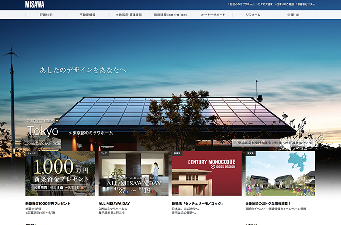Screen dimensions: 341x225
Task: Click the 最新のイベント・分譲情報とキャンペーン情報 text
Action: [x=276, y=209]
